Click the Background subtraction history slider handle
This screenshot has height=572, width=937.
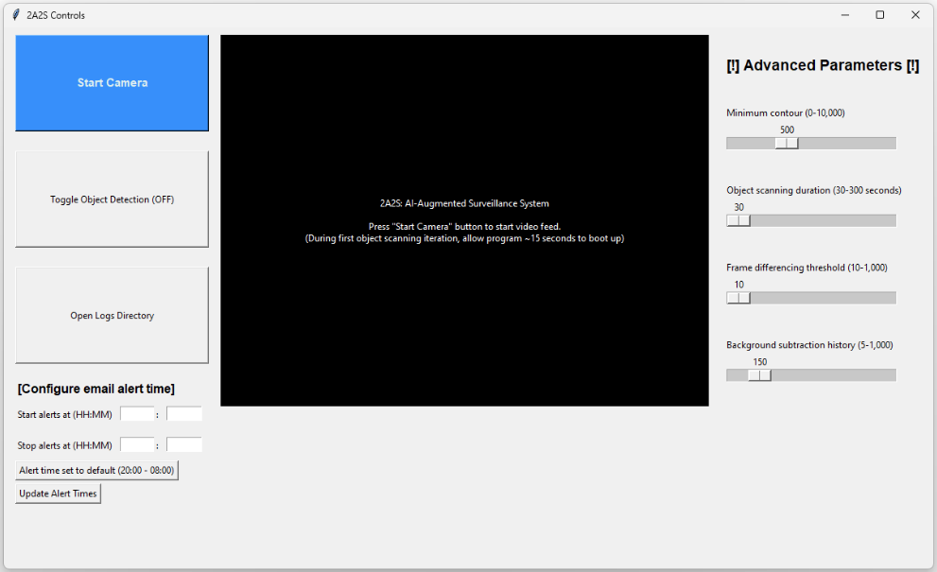pos(759,375)
